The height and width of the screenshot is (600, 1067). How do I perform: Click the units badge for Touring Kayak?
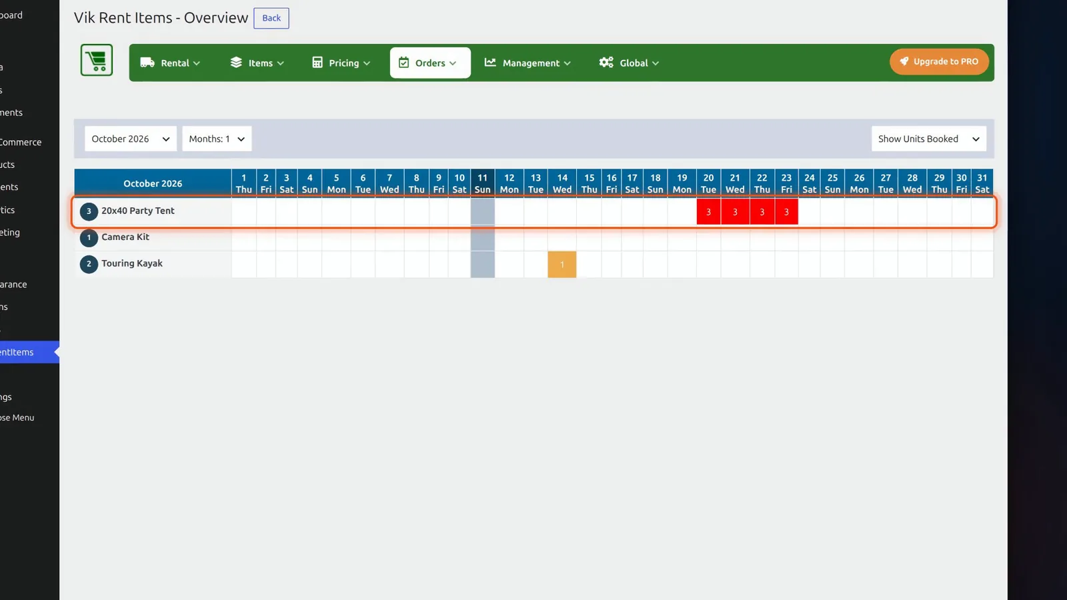coord(89,264)
